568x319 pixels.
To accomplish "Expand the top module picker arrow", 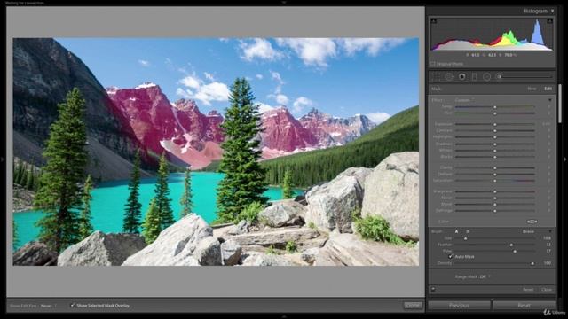I will pos(284,2).
